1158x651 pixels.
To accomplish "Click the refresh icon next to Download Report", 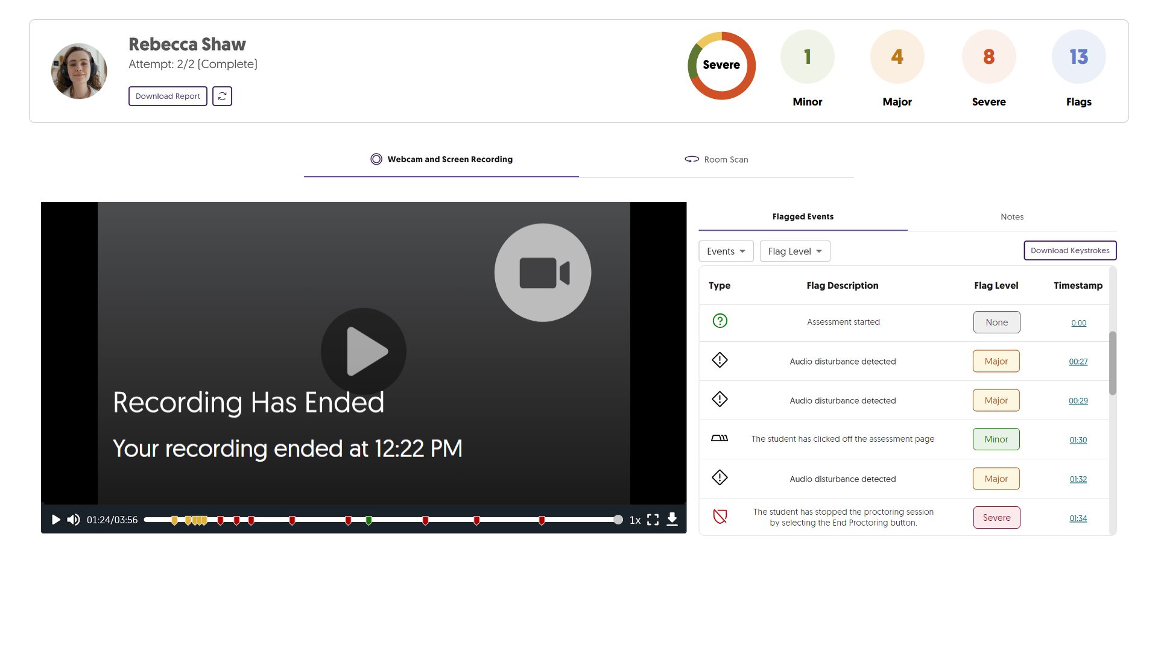I will pyautogui.click(x=222, y=96).
